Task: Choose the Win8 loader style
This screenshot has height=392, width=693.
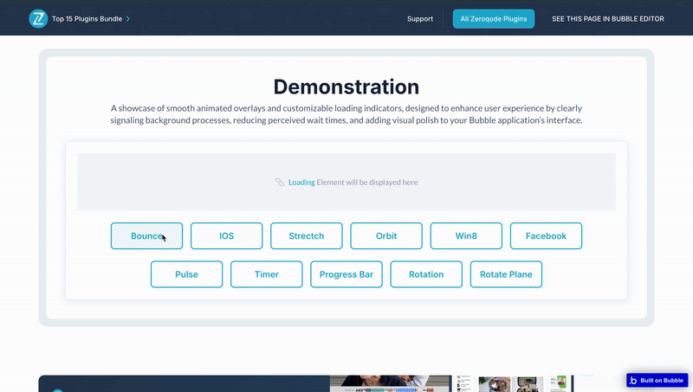Action: tap(466, 235)
